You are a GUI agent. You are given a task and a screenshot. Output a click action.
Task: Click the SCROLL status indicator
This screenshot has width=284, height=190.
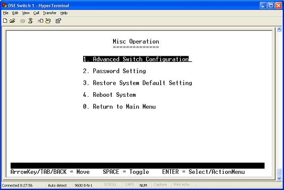[x=110, y=184]
